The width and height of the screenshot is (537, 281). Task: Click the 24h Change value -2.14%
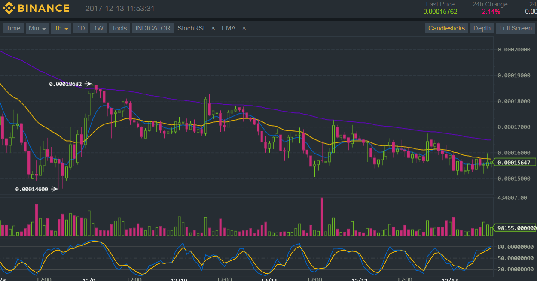coord(490,12)
